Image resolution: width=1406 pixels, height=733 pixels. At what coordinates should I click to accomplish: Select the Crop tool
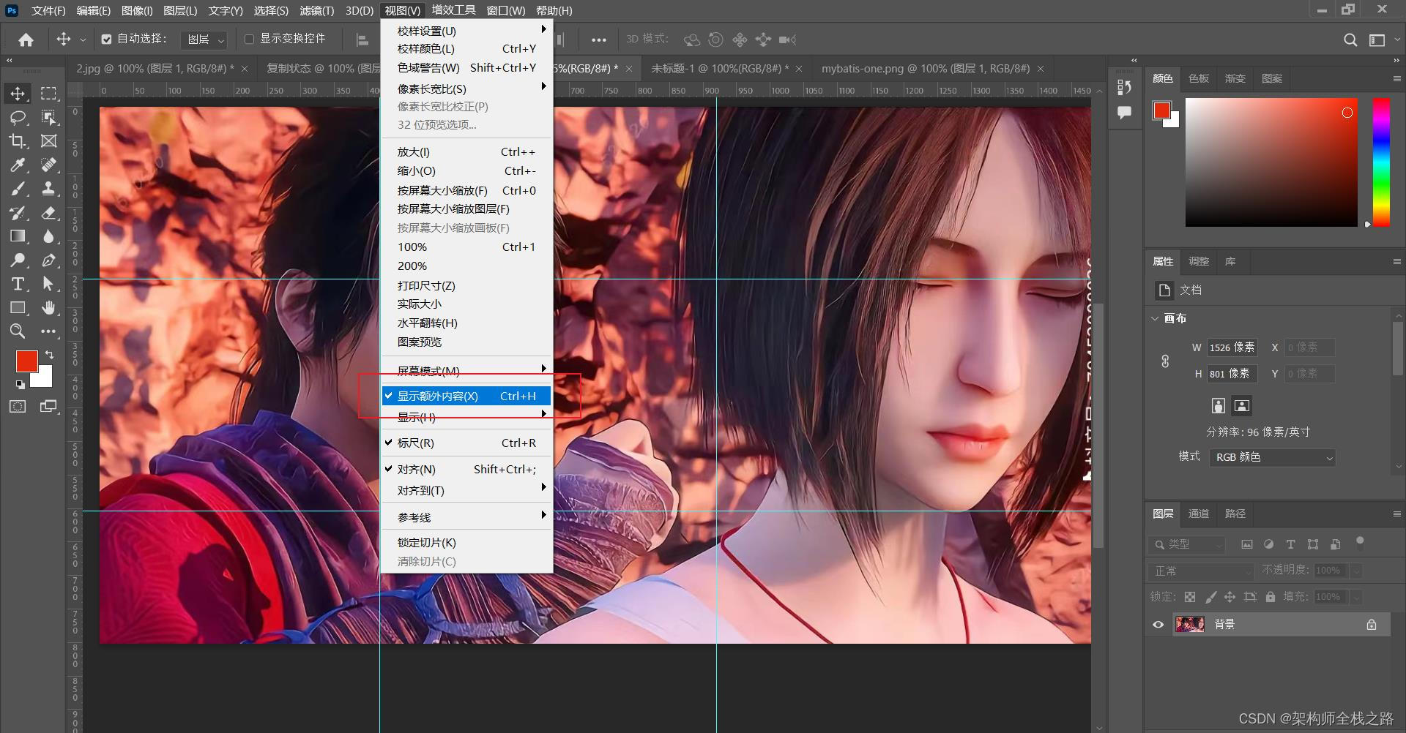(18, 141)
